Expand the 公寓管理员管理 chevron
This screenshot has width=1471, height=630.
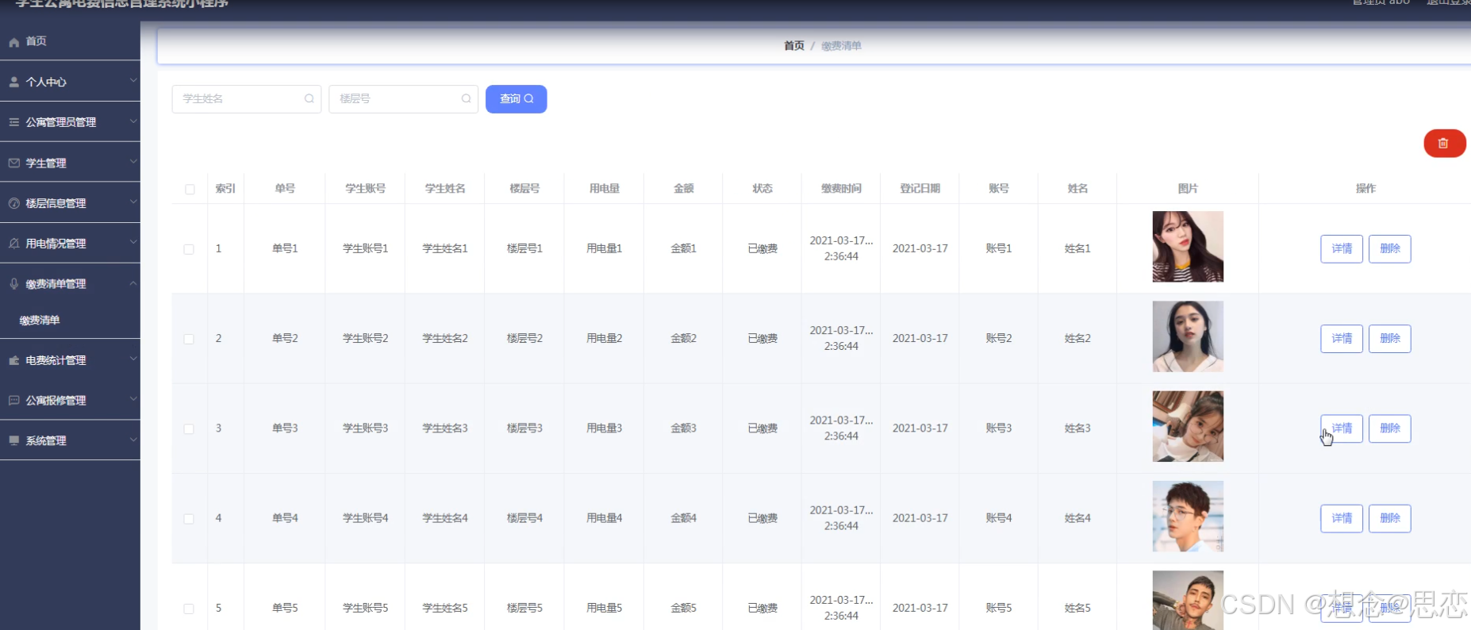133,121
